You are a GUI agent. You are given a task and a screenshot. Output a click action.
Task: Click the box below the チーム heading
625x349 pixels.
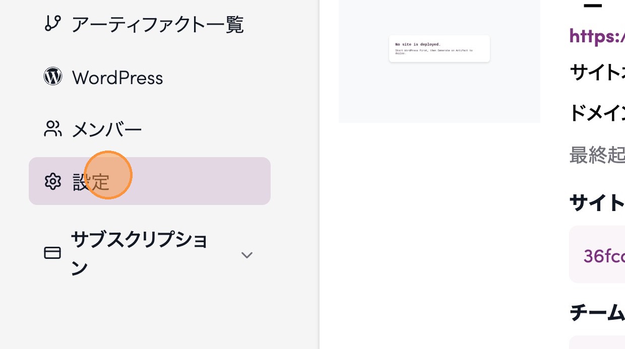click(x=598, y=342)
